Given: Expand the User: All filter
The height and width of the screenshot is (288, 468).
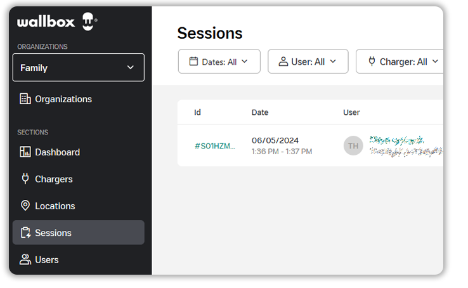Looking at the screenshot, I should point(308,62).
